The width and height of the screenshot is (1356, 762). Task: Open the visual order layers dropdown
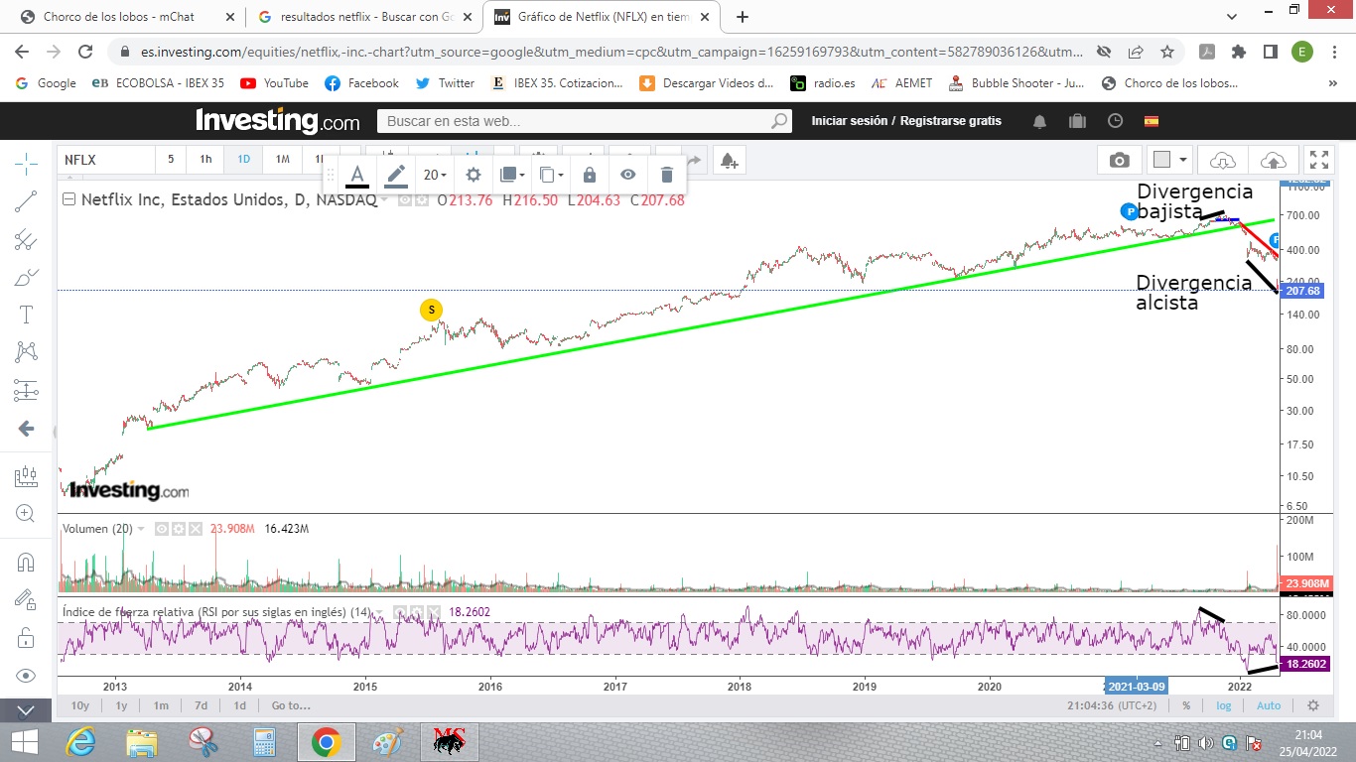pos(512,175)
